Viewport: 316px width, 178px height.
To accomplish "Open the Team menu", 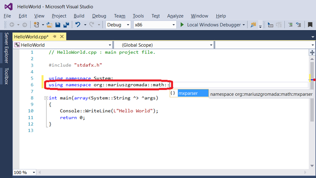I will point(120,16).
